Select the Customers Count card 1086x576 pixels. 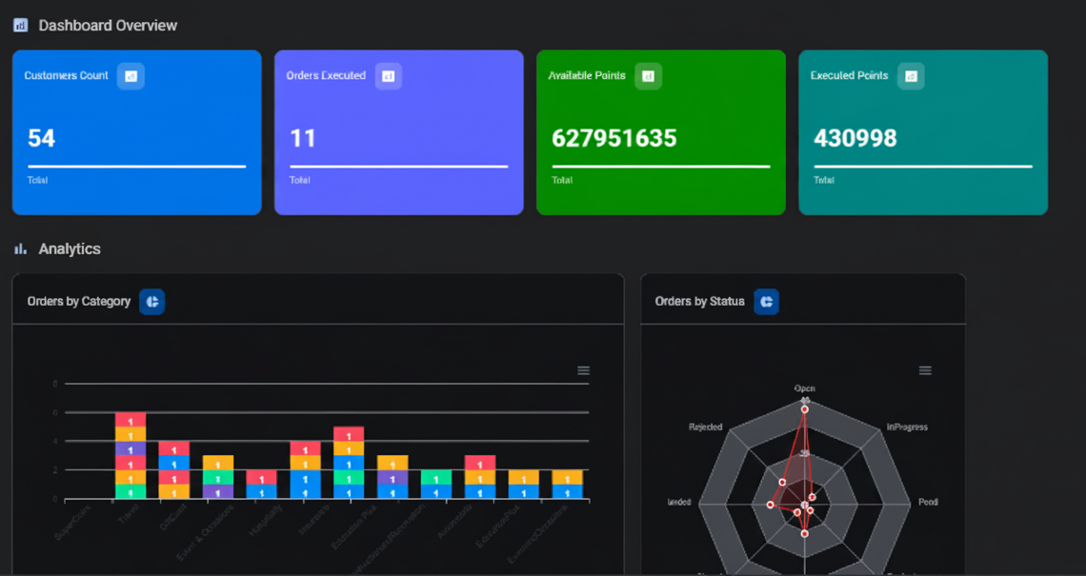pos(136,131)
